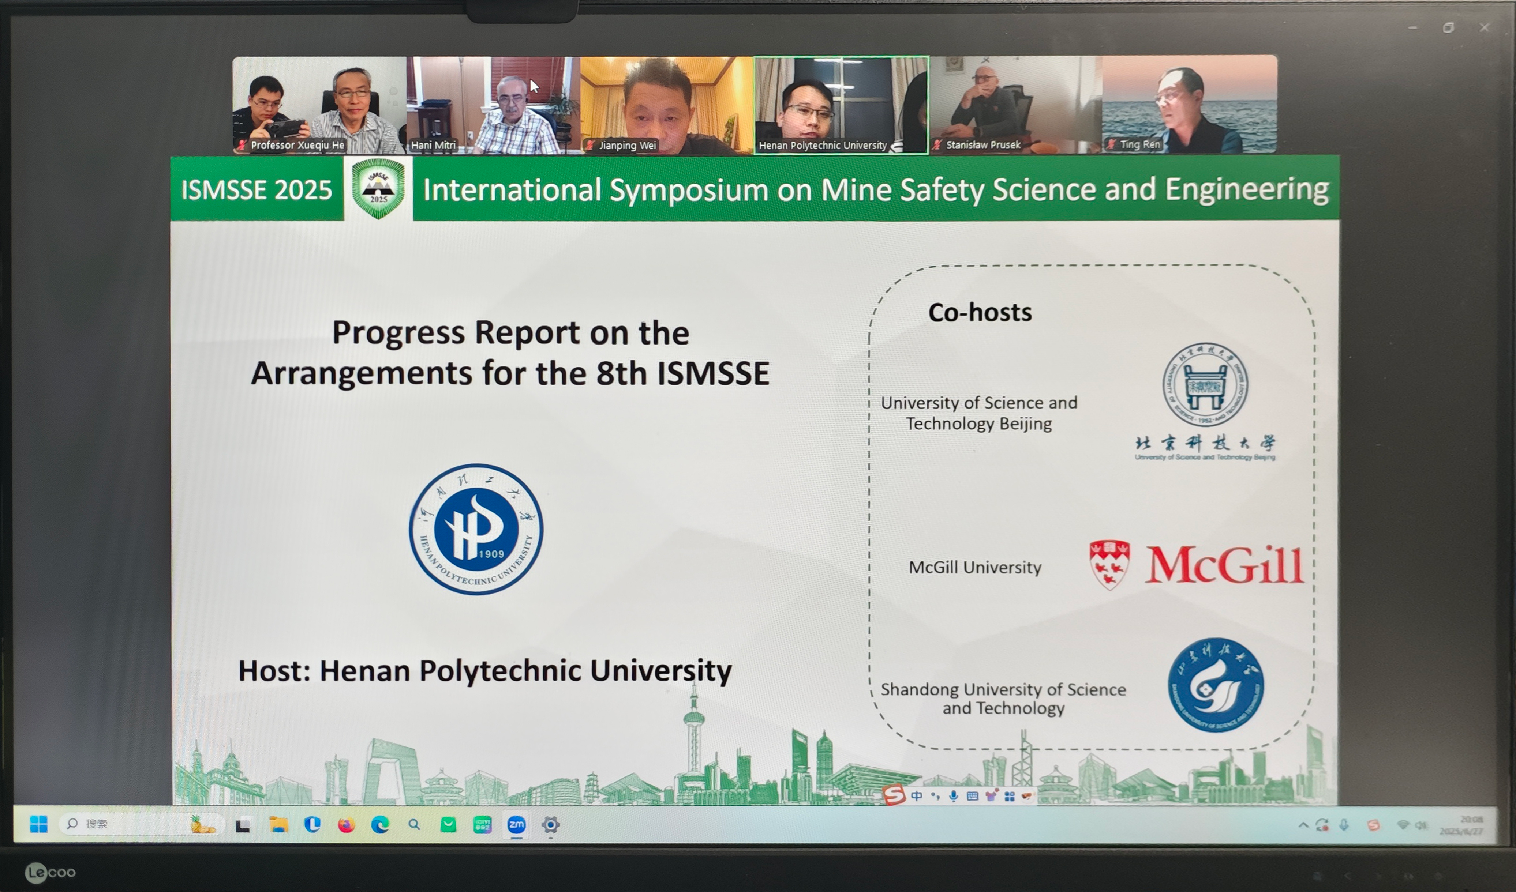Open File Explorer in the taskbar

click(278, 825)
